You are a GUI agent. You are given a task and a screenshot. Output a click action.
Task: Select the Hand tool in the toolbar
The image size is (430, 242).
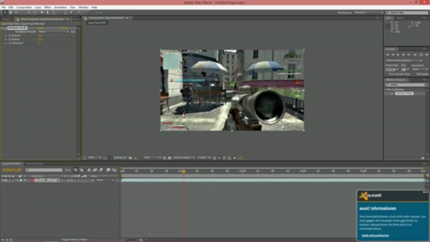10,12
